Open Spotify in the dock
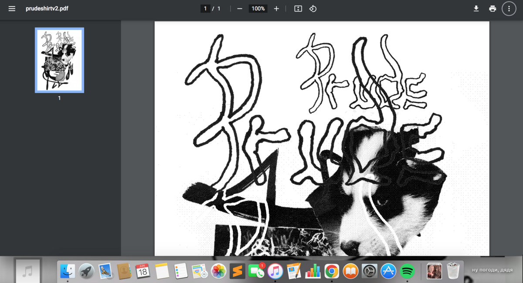523x283 pixels. click(407, 271)
